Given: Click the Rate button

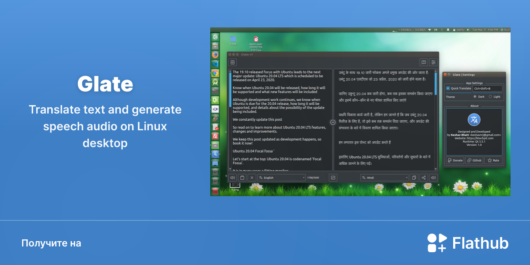Looking at the screenshot, I should pyautogui.click(x=493, y=160).
